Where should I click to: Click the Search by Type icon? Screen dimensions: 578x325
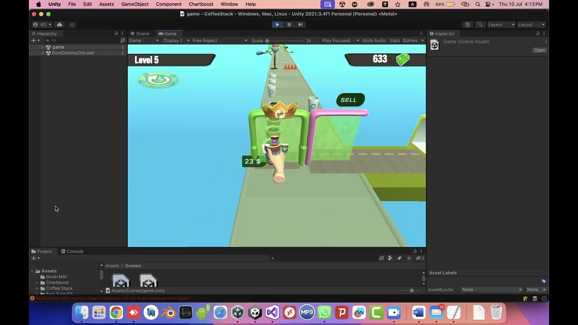391,258
